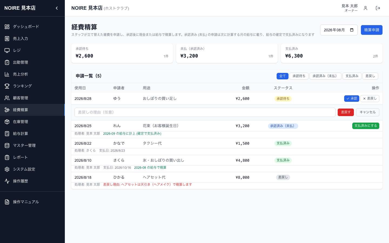Click the 在庫管理 box icon

(x=7, y=122)
